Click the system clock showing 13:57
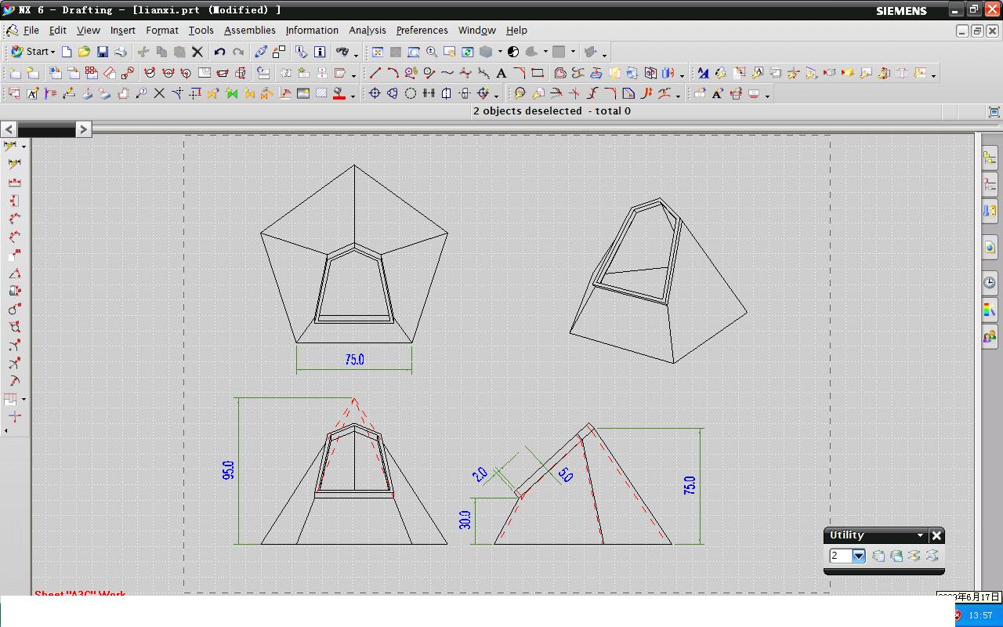Image resolution: width=1003 pixels, height=627 pixels. [981, 615]
